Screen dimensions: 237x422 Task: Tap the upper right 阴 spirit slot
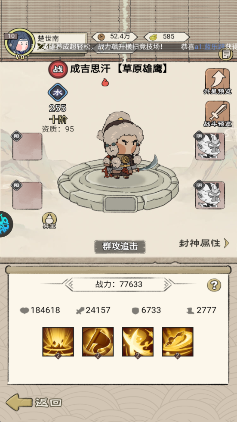(x=209, y=146)
